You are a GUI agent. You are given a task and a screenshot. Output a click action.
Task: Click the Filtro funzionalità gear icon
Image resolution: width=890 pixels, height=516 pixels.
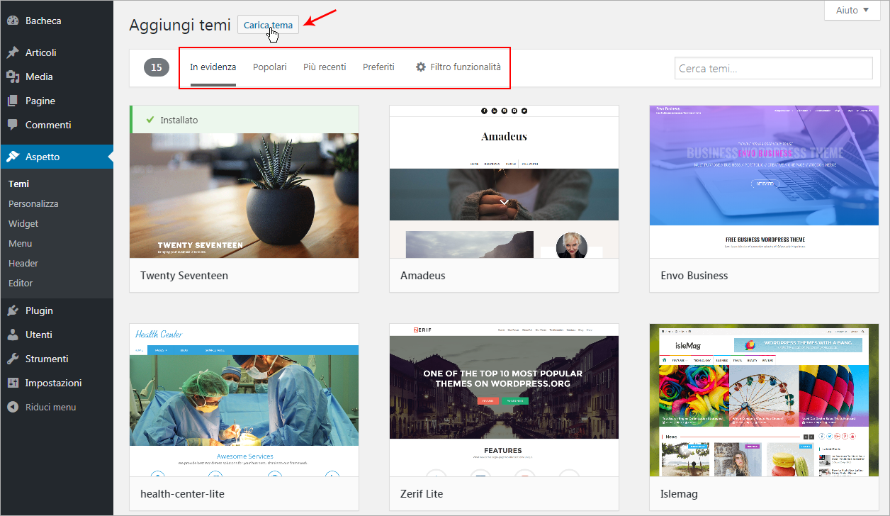pyautogui.click(x=421, y=67)
